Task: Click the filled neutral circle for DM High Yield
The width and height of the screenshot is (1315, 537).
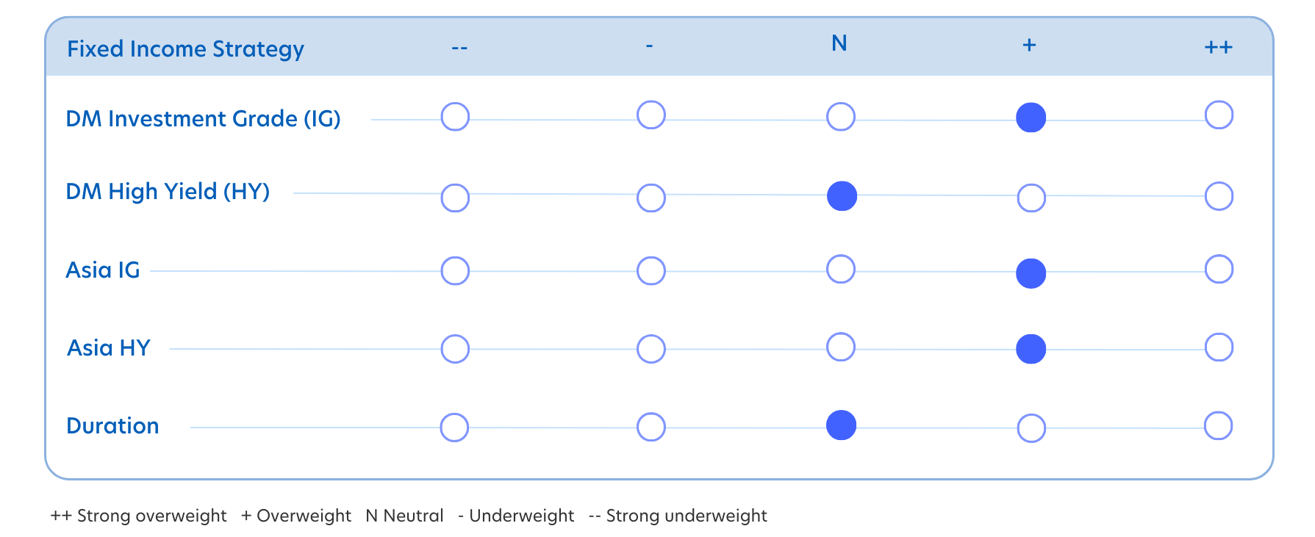Action: (842, 196)
